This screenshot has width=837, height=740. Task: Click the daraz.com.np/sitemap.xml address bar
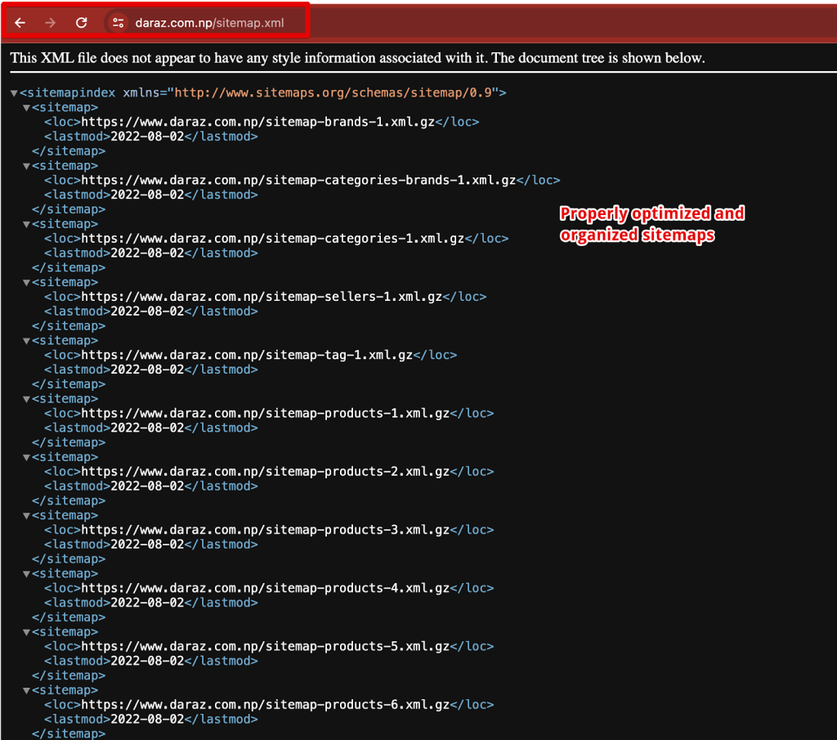click(x=210, y=23)
